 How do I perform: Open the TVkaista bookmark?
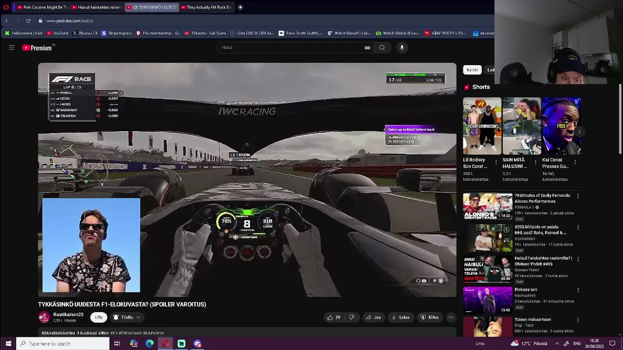(205, 33)
